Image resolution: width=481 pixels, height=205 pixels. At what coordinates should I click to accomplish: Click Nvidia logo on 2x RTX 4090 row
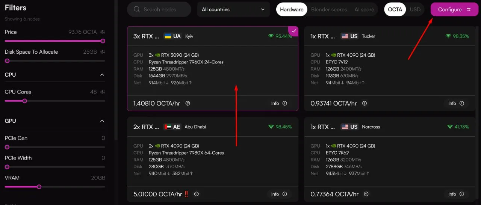click(157, 146)
